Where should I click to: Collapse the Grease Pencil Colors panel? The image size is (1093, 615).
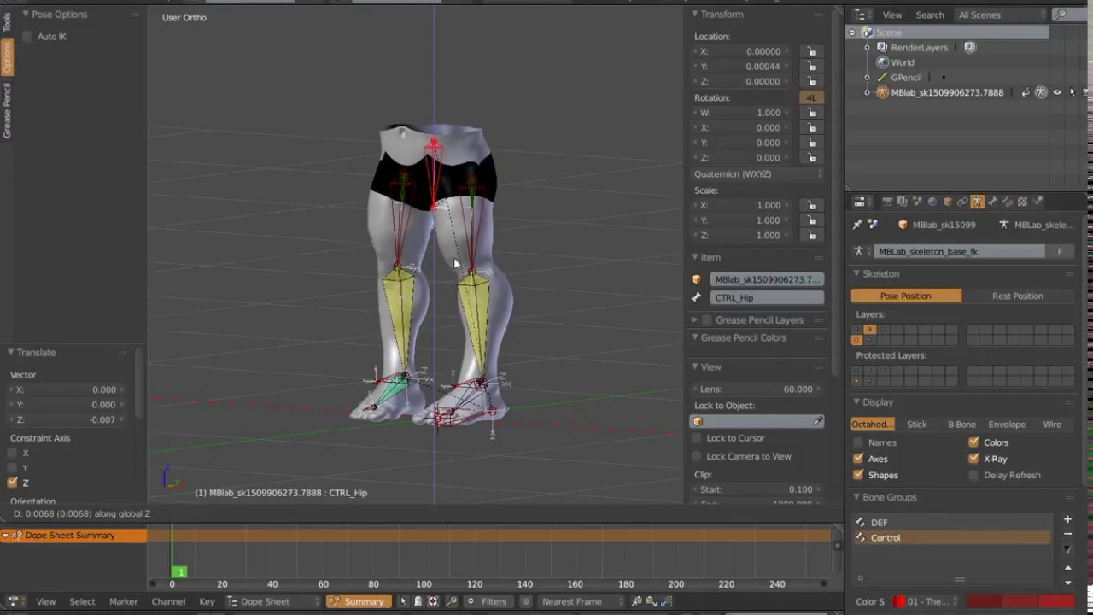click(x=695, y=337)
